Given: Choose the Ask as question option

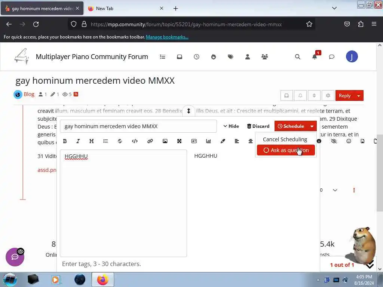Looking at the screenshot, I should click(x=286, y=150).
